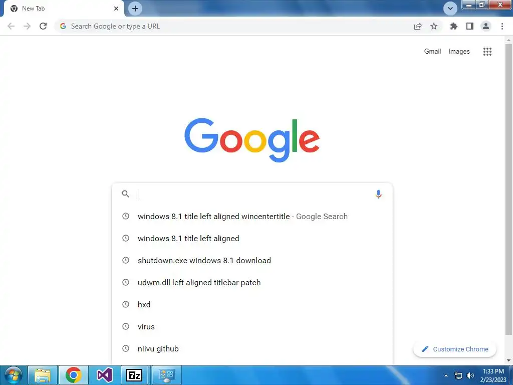The image size is (513, 385).
Task: Open the profile avatar icon
Action: (x=486, y=26)
